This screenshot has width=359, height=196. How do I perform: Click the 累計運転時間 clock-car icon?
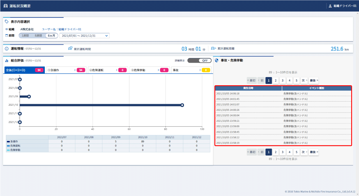point(70,48)
